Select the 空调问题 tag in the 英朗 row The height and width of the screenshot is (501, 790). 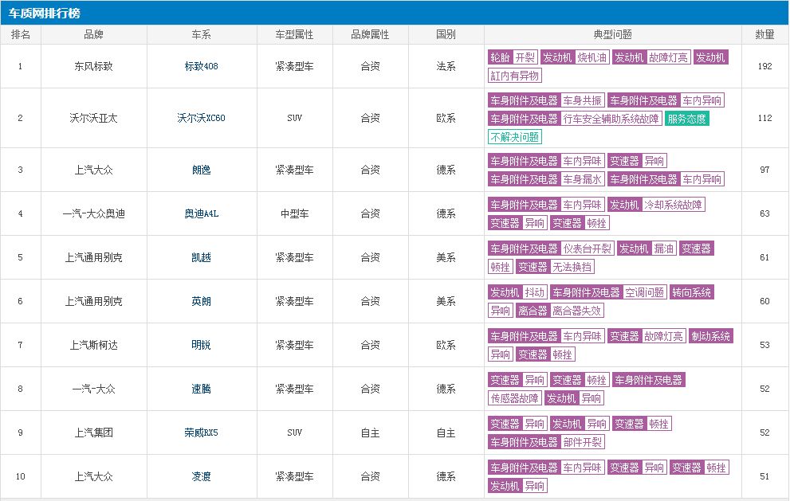(x=643, y=292)
